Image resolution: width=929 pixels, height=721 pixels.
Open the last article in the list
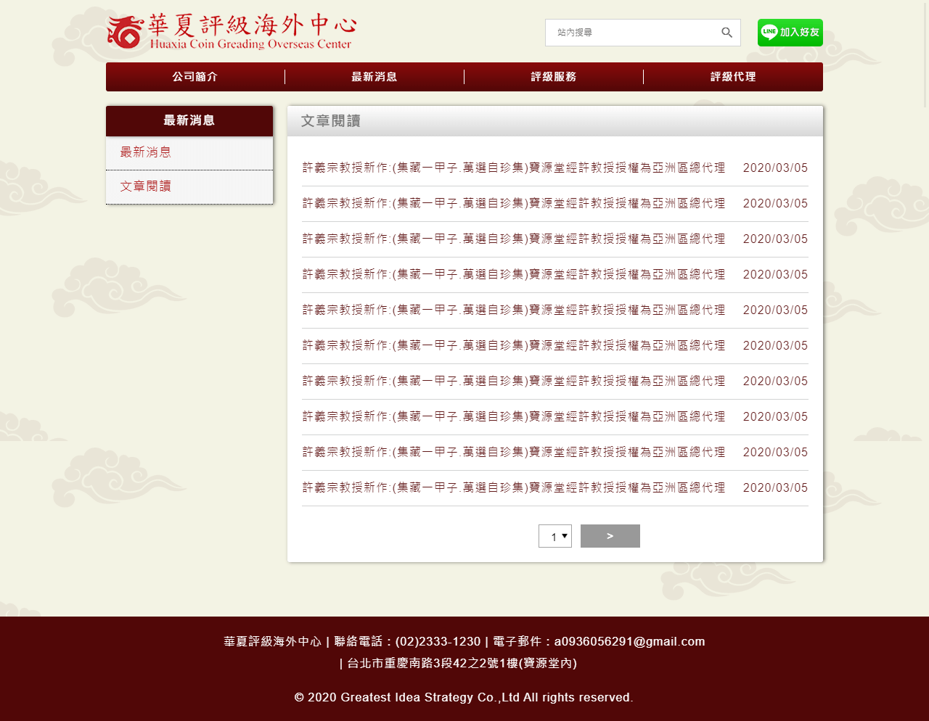point(514,488)
